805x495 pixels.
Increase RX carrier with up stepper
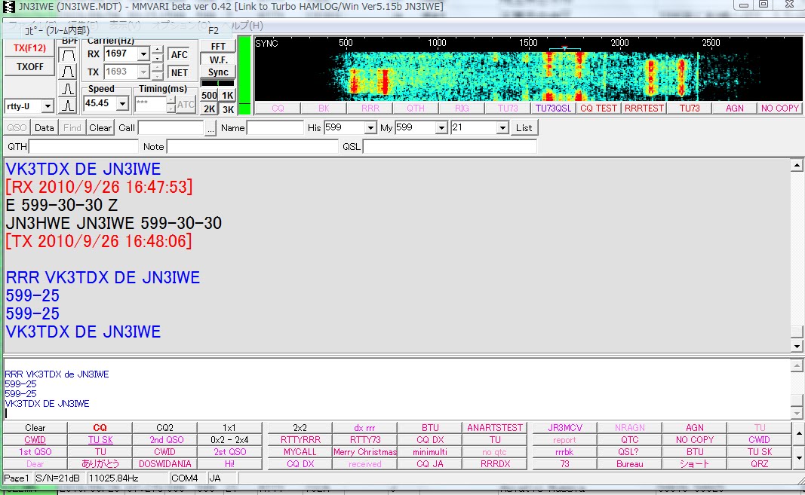coord(158,50)
